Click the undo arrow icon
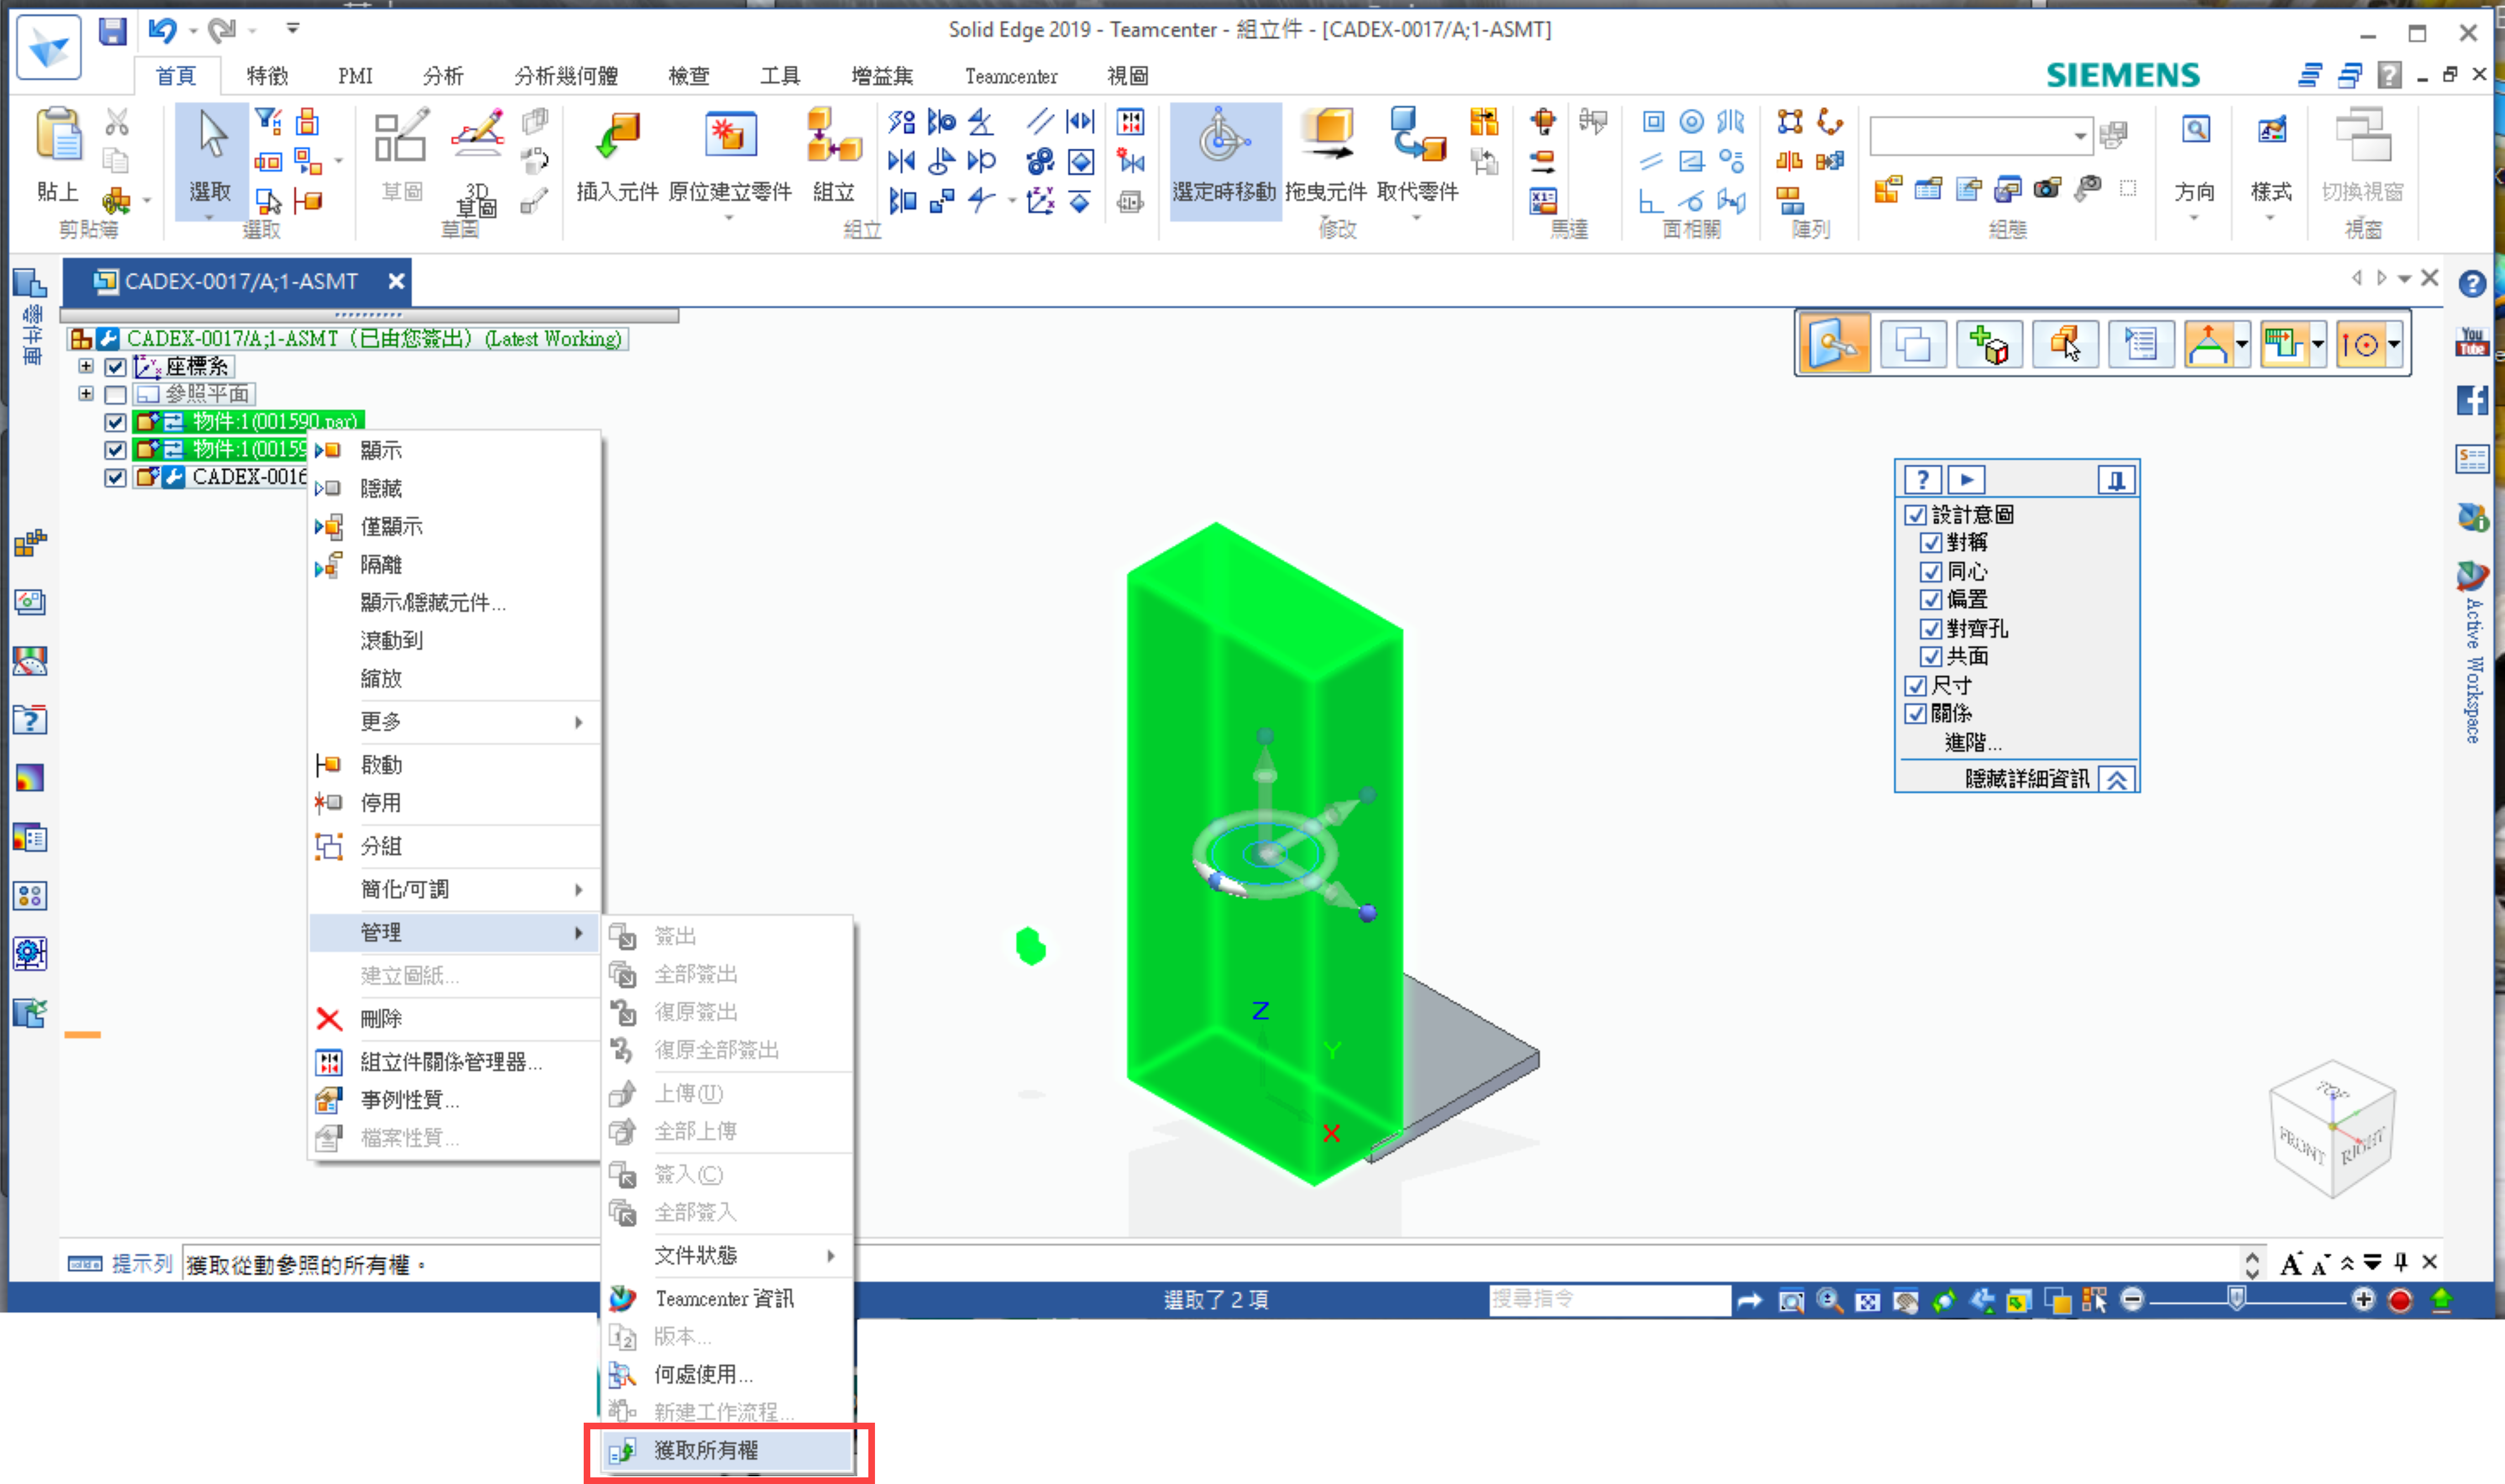Viewport: 2505px width, 1484px height. click(x=162, y=31)
